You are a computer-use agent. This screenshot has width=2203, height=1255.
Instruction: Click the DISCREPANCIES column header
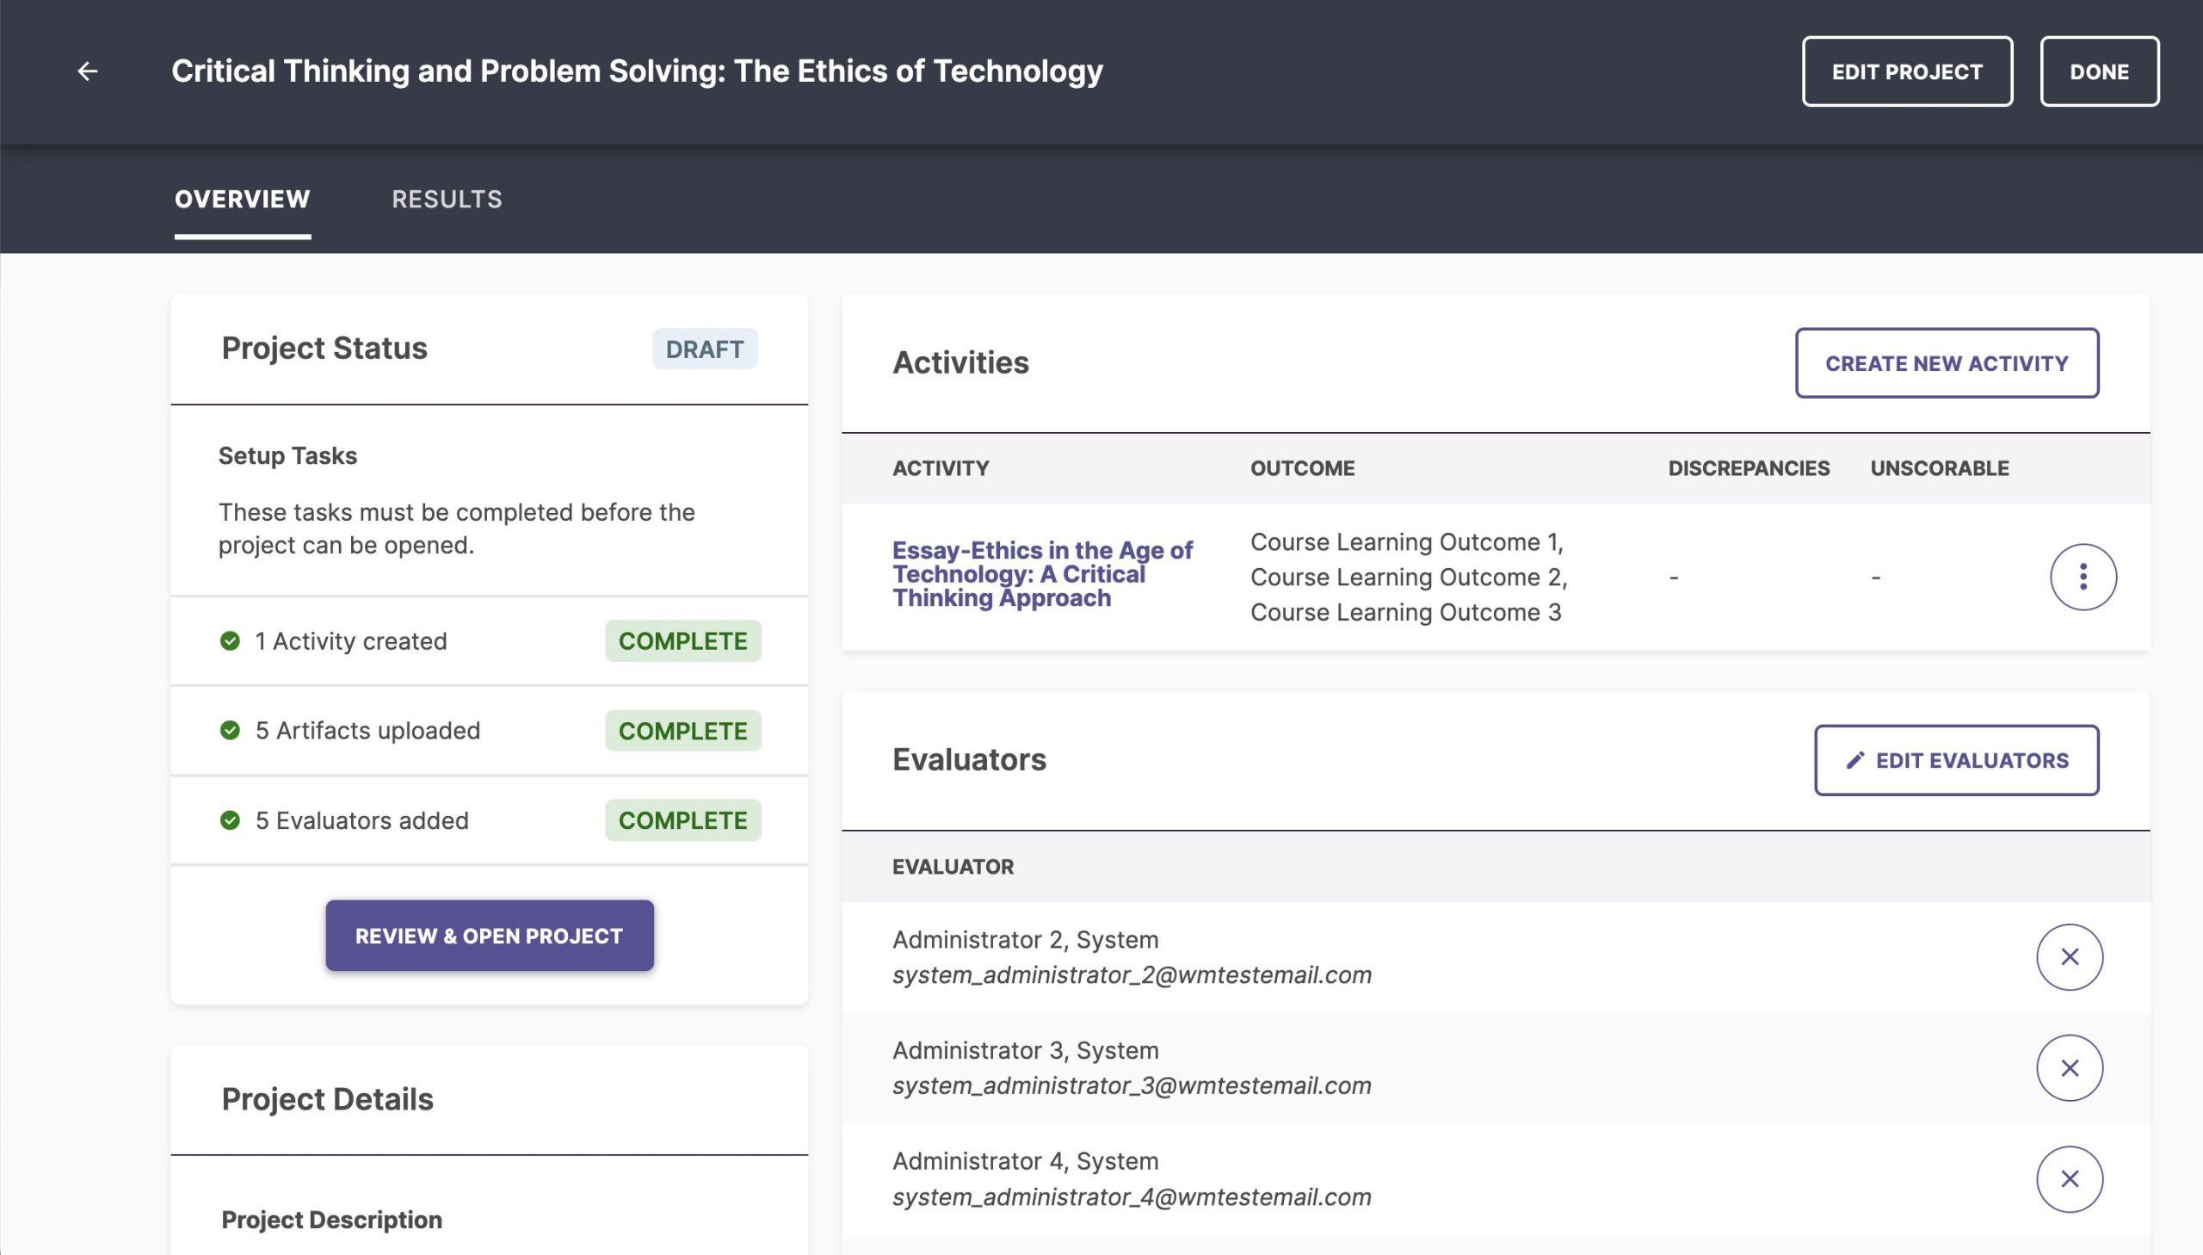coord(1748,468)
